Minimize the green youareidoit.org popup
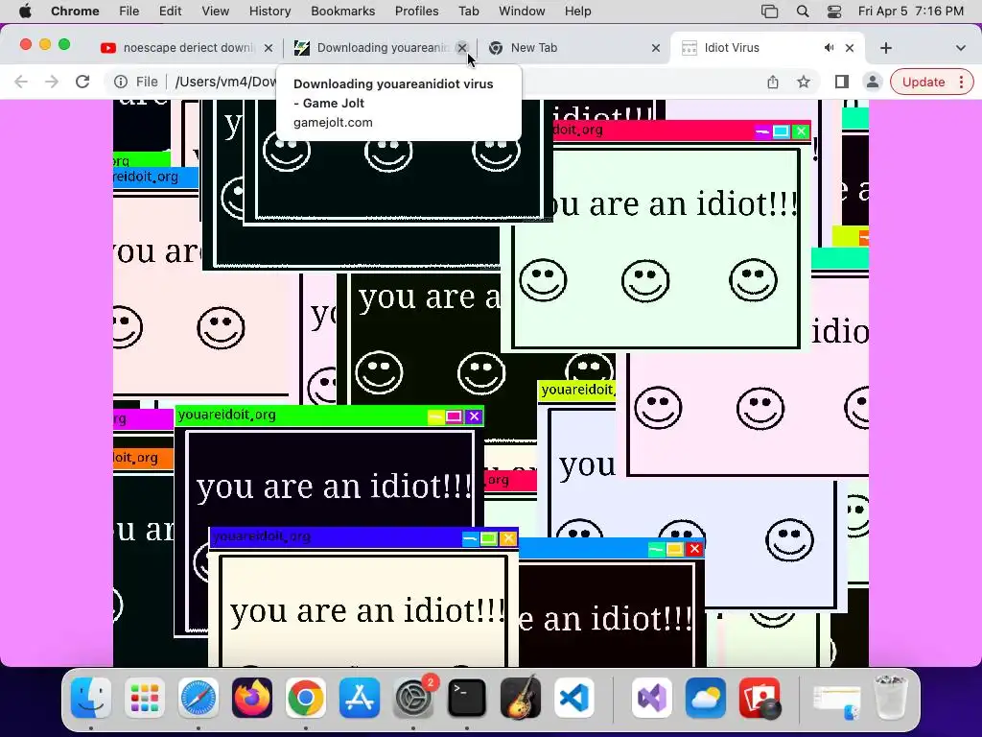Screen dimensions: 982x737 point(435,416)
